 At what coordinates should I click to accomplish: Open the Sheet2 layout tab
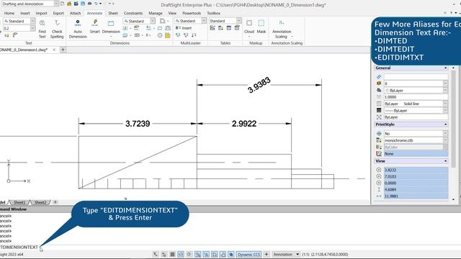coord(40,202)
